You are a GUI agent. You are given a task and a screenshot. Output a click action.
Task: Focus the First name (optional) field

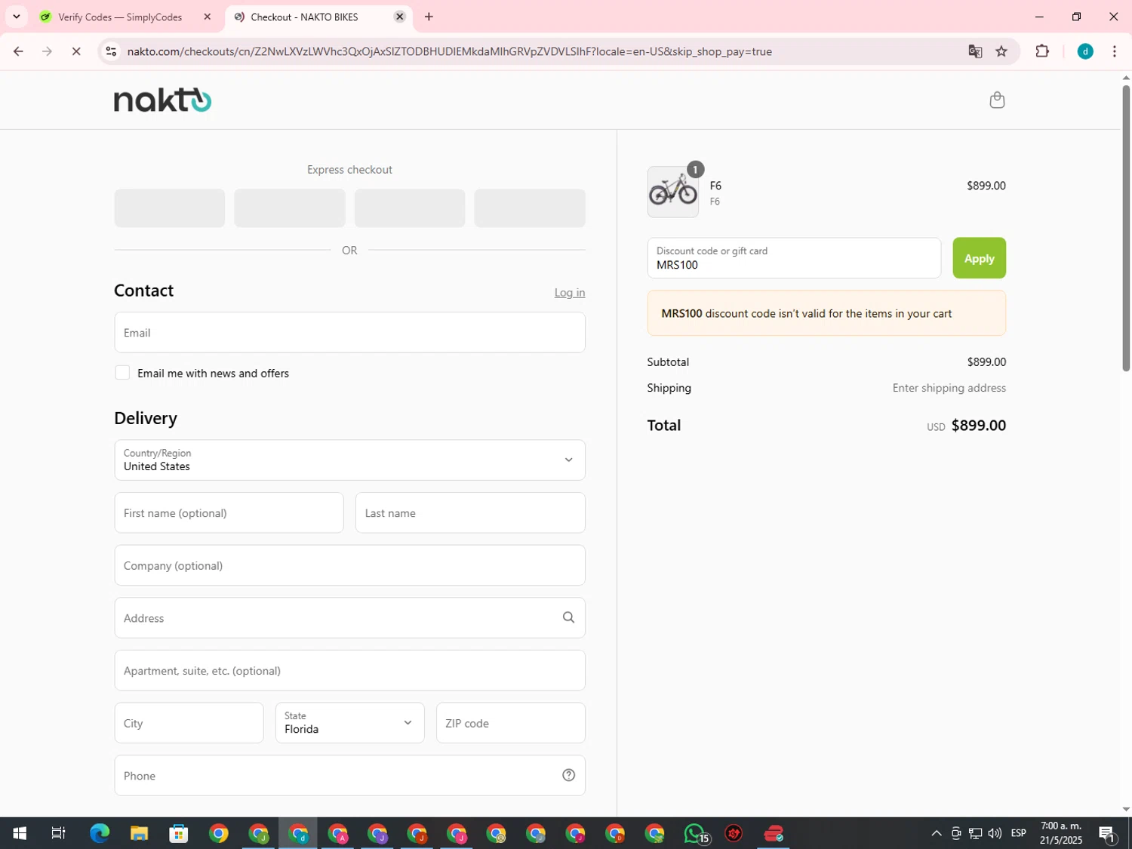pyautogui.click(x=229, y=513)
